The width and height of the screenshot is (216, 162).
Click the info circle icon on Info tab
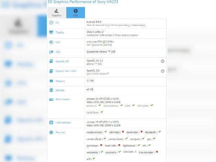[x=76, y=11]
